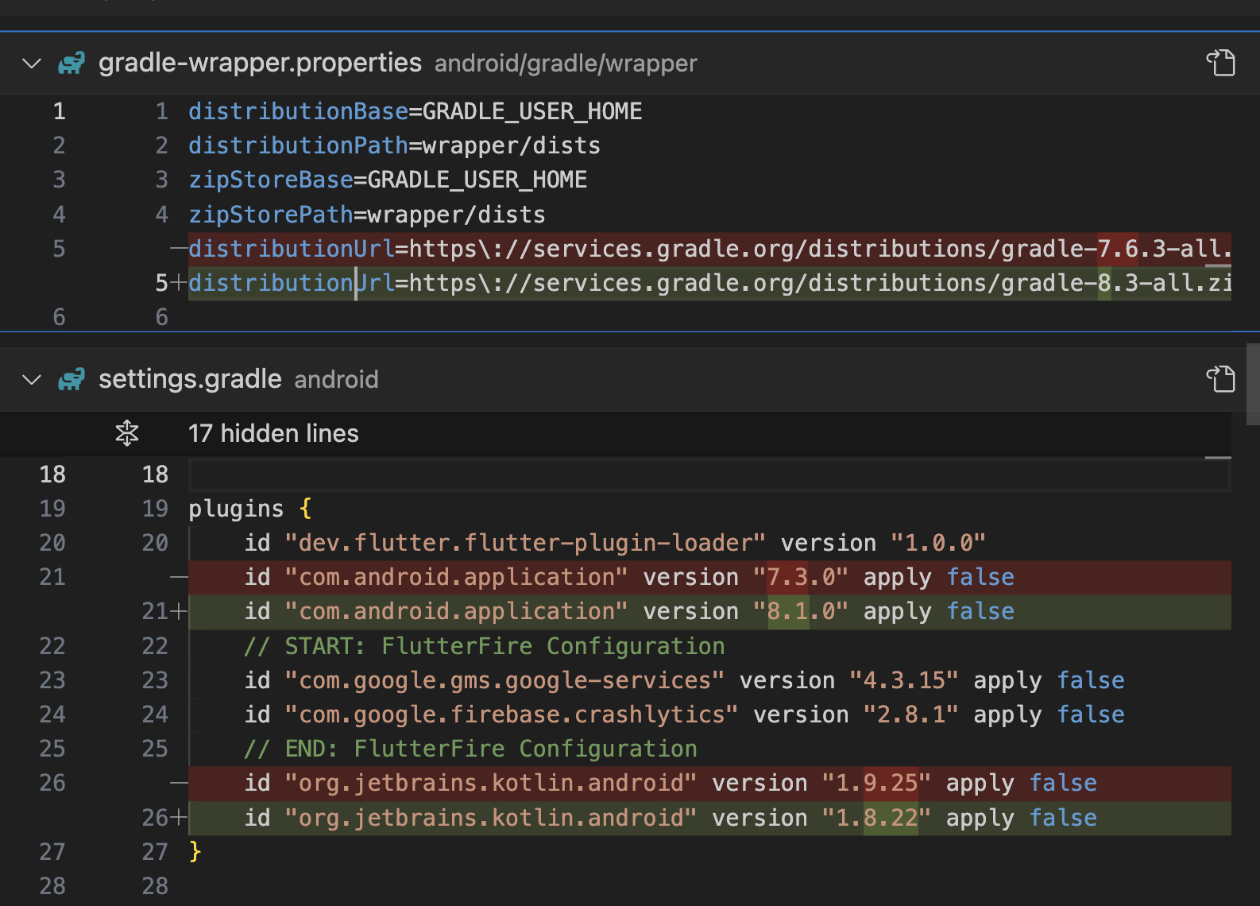The image size is (1260, 906).
Task: Click the 'plugins {' line
Action: [250, 509]
